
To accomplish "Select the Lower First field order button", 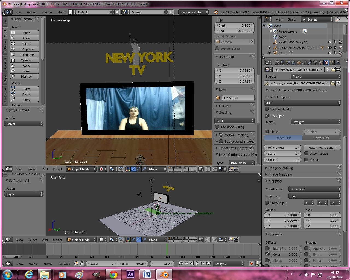I will click(x=322, y=138).
